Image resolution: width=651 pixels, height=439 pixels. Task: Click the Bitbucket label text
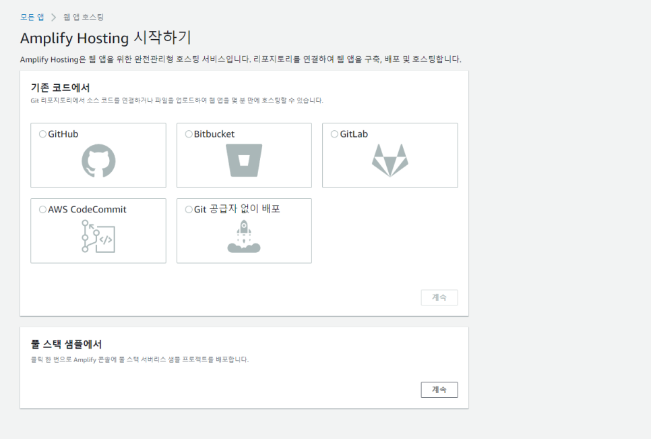(214, 134)
